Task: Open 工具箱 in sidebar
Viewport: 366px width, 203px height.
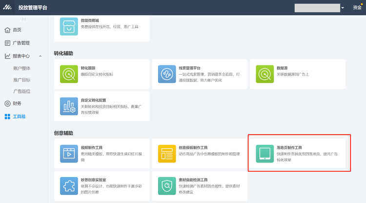Action: click(x=19, y=117)
